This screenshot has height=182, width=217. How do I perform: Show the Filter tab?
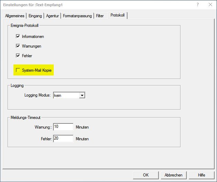[x=100, y=16]
